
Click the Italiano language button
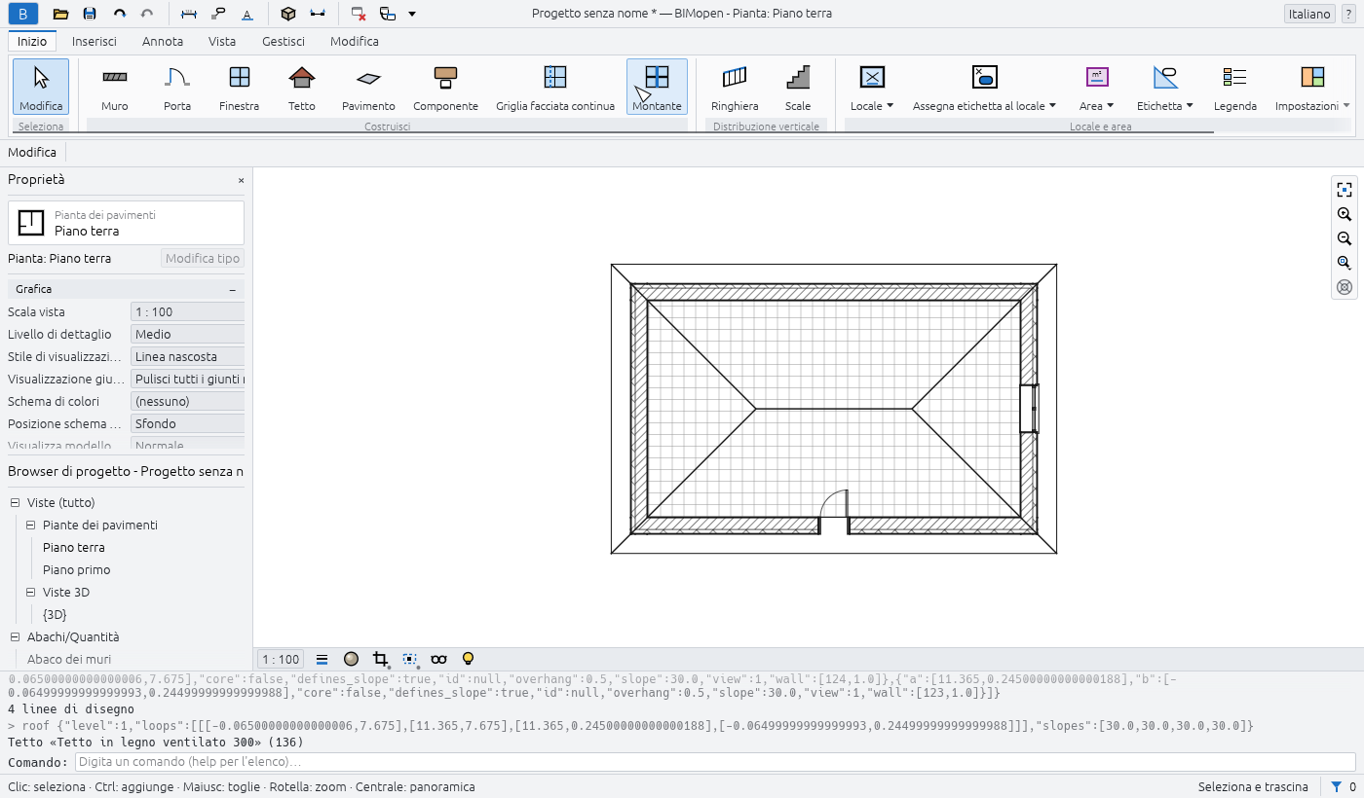[1309, 14]
